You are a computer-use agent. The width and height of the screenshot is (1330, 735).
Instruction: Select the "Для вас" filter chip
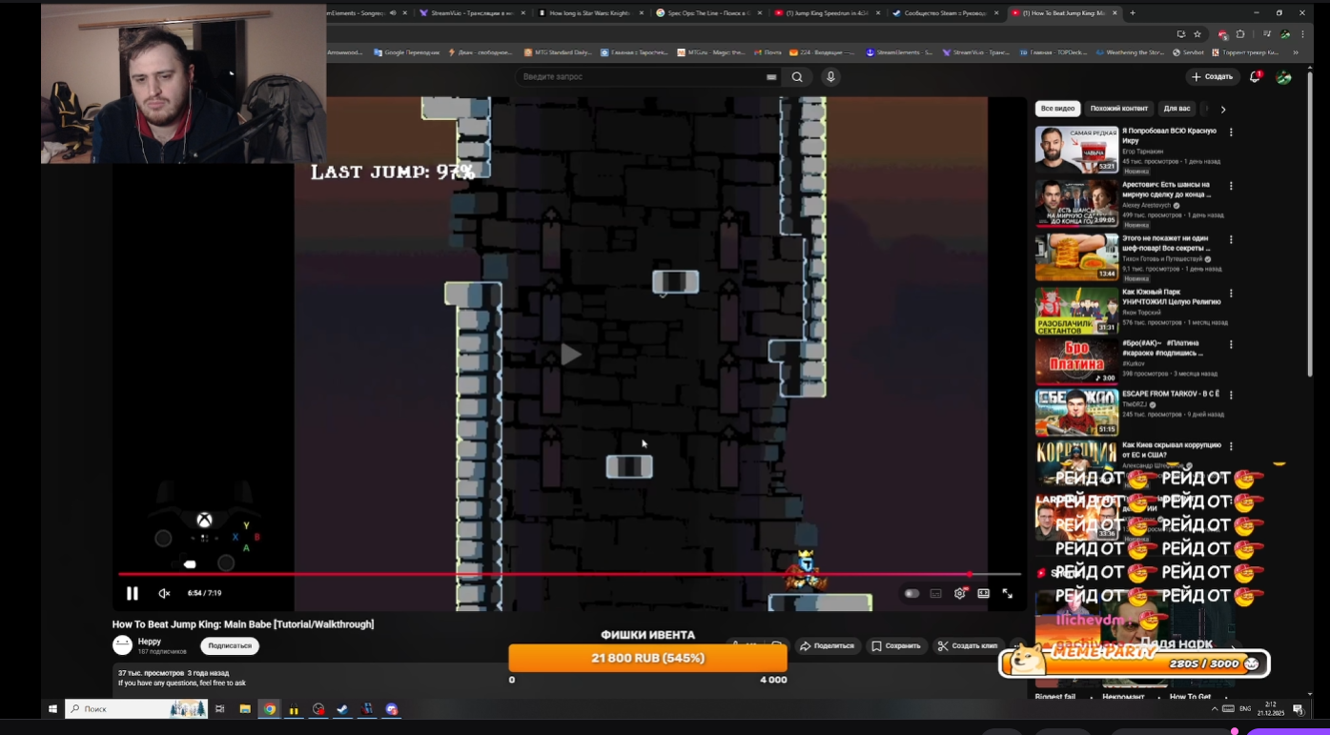(1177, 109)
